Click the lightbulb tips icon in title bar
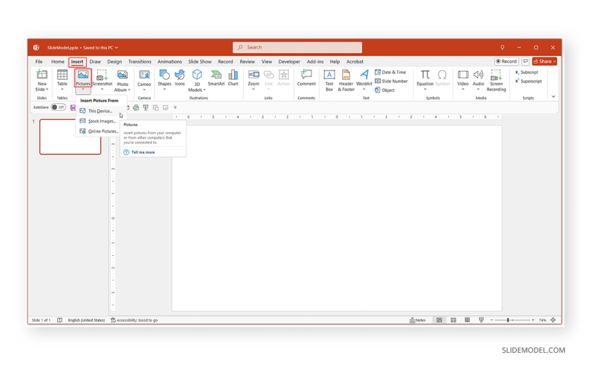The width and height of the screenshot is (589, 365). pos(502,47)
